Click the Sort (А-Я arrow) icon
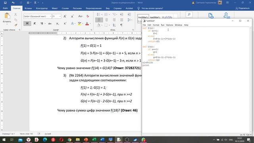Viewport: 254px width, 143px height. pos(114,25)
